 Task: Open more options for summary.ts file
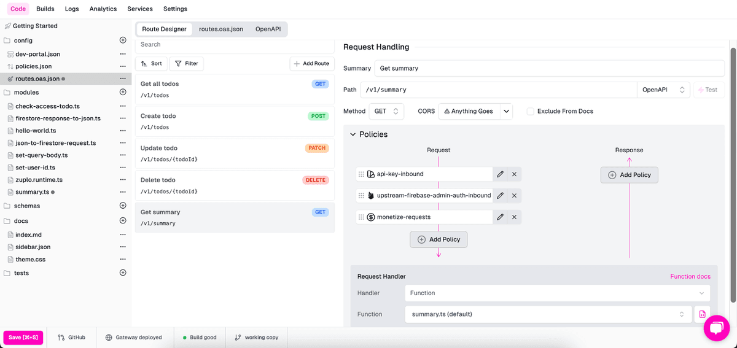pyautogui.click(x=123, y=192)
